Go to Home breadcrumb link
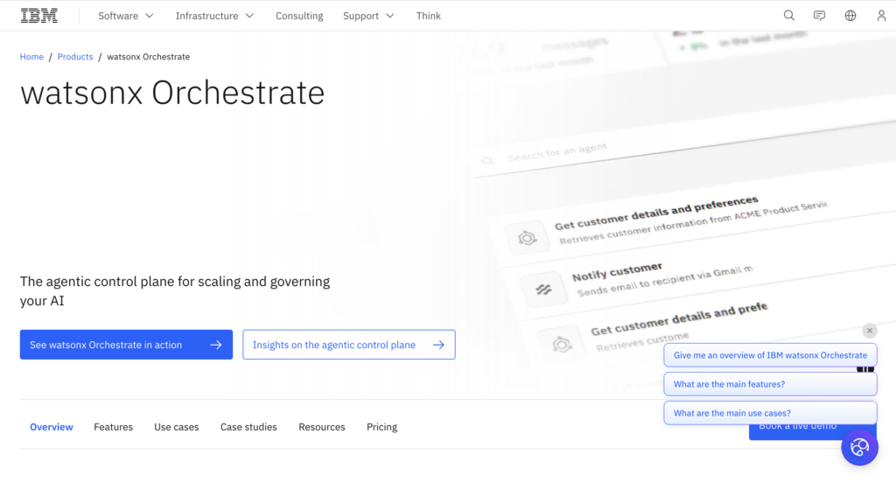This screenshot has width=896, height=482. click(31, 57)
